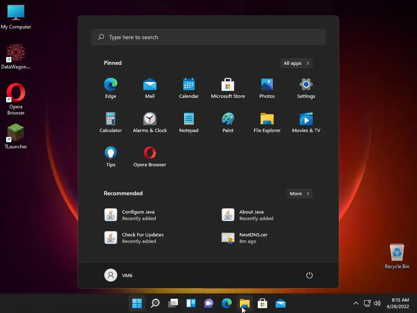
Task: Select the DataWagon desktop shortcut
Action: point(16,56)
